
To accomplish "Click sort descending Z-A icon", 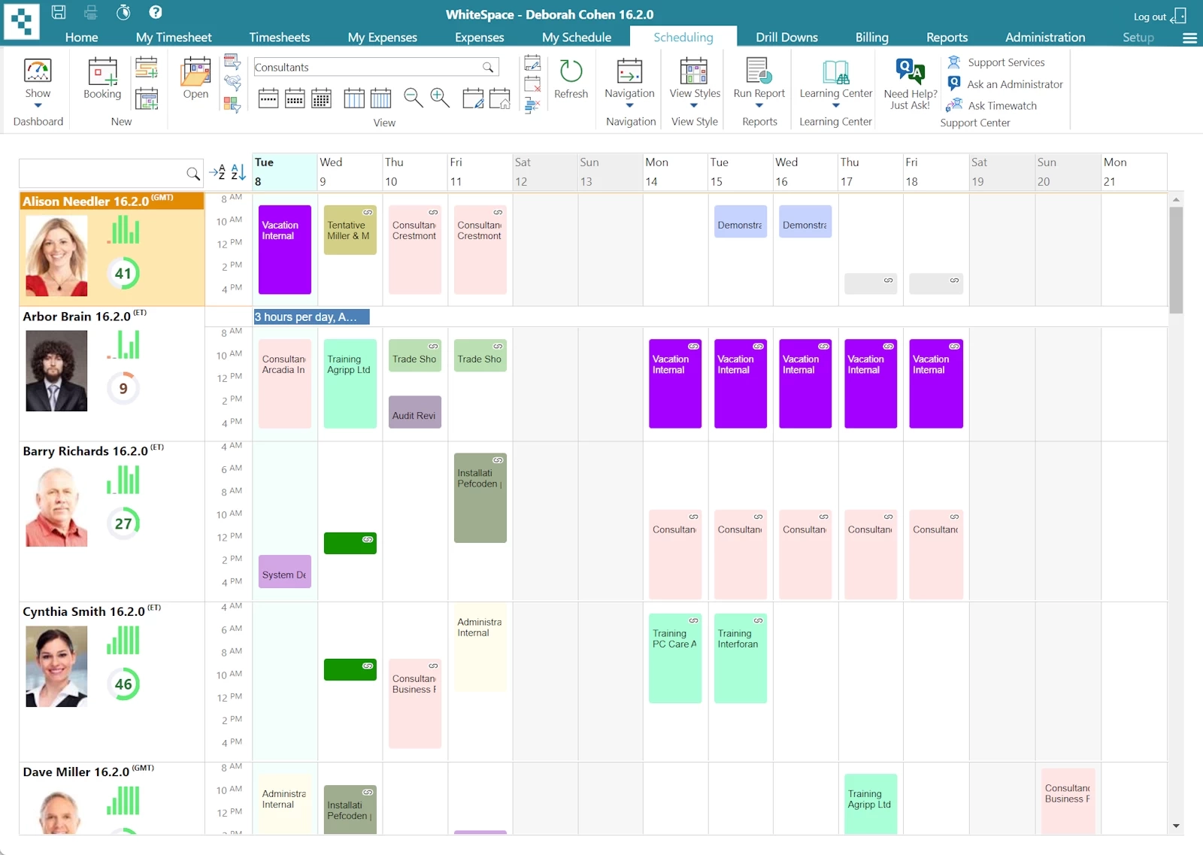I will (x=238, y=172).
